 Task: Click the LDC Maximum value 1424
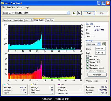point(23,90)
